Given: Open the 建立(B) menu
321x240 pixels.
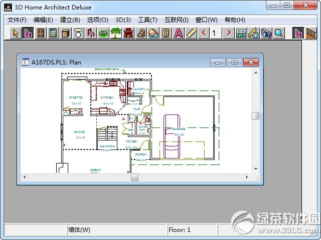Looking at the screenshot, I should 70,20.
